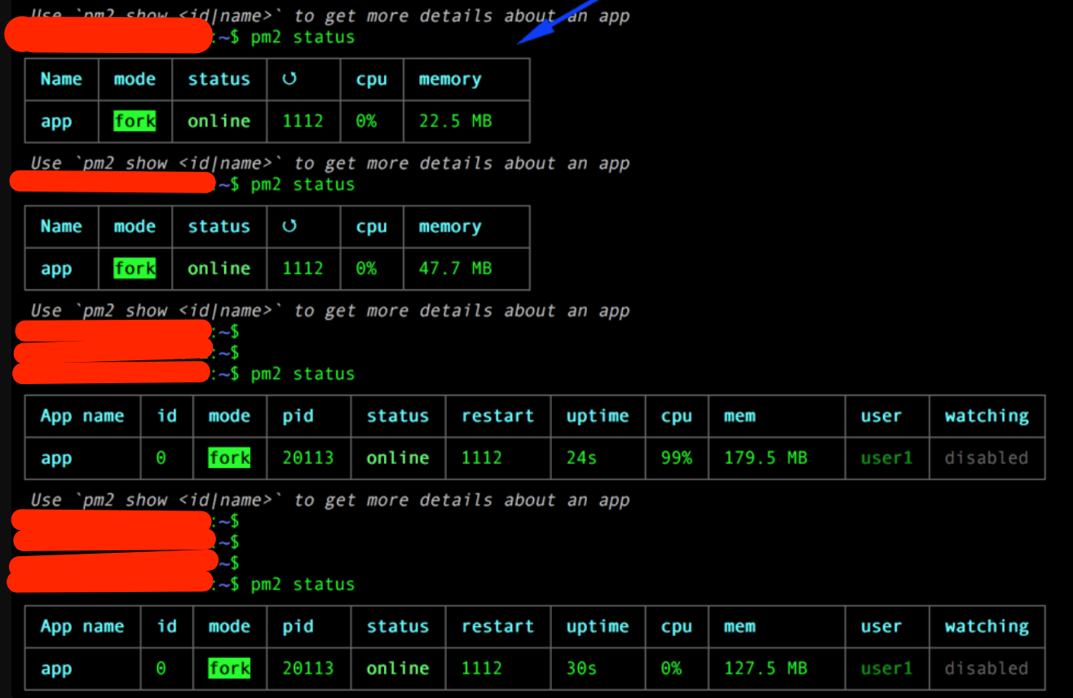The height and width of the screenshot is (698, 1073).
Task: Click the disabled watching value in the third table
Action: (986, 457)
